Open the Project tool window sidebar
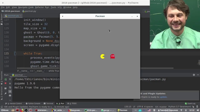The height and width of the screenshot is (112, 200). 1,19
